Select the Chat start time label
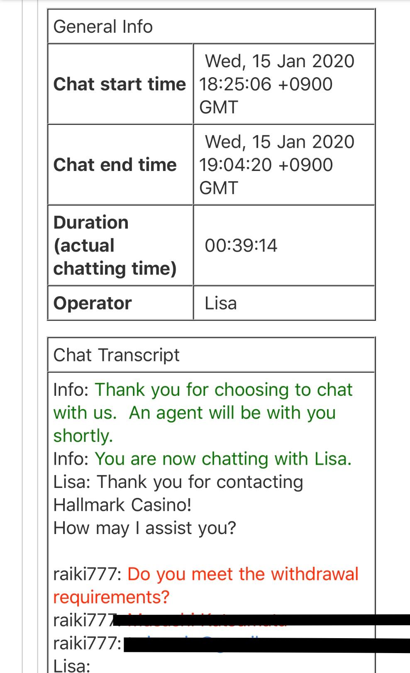This screenshot has height=673, width=410. point(120,84)
